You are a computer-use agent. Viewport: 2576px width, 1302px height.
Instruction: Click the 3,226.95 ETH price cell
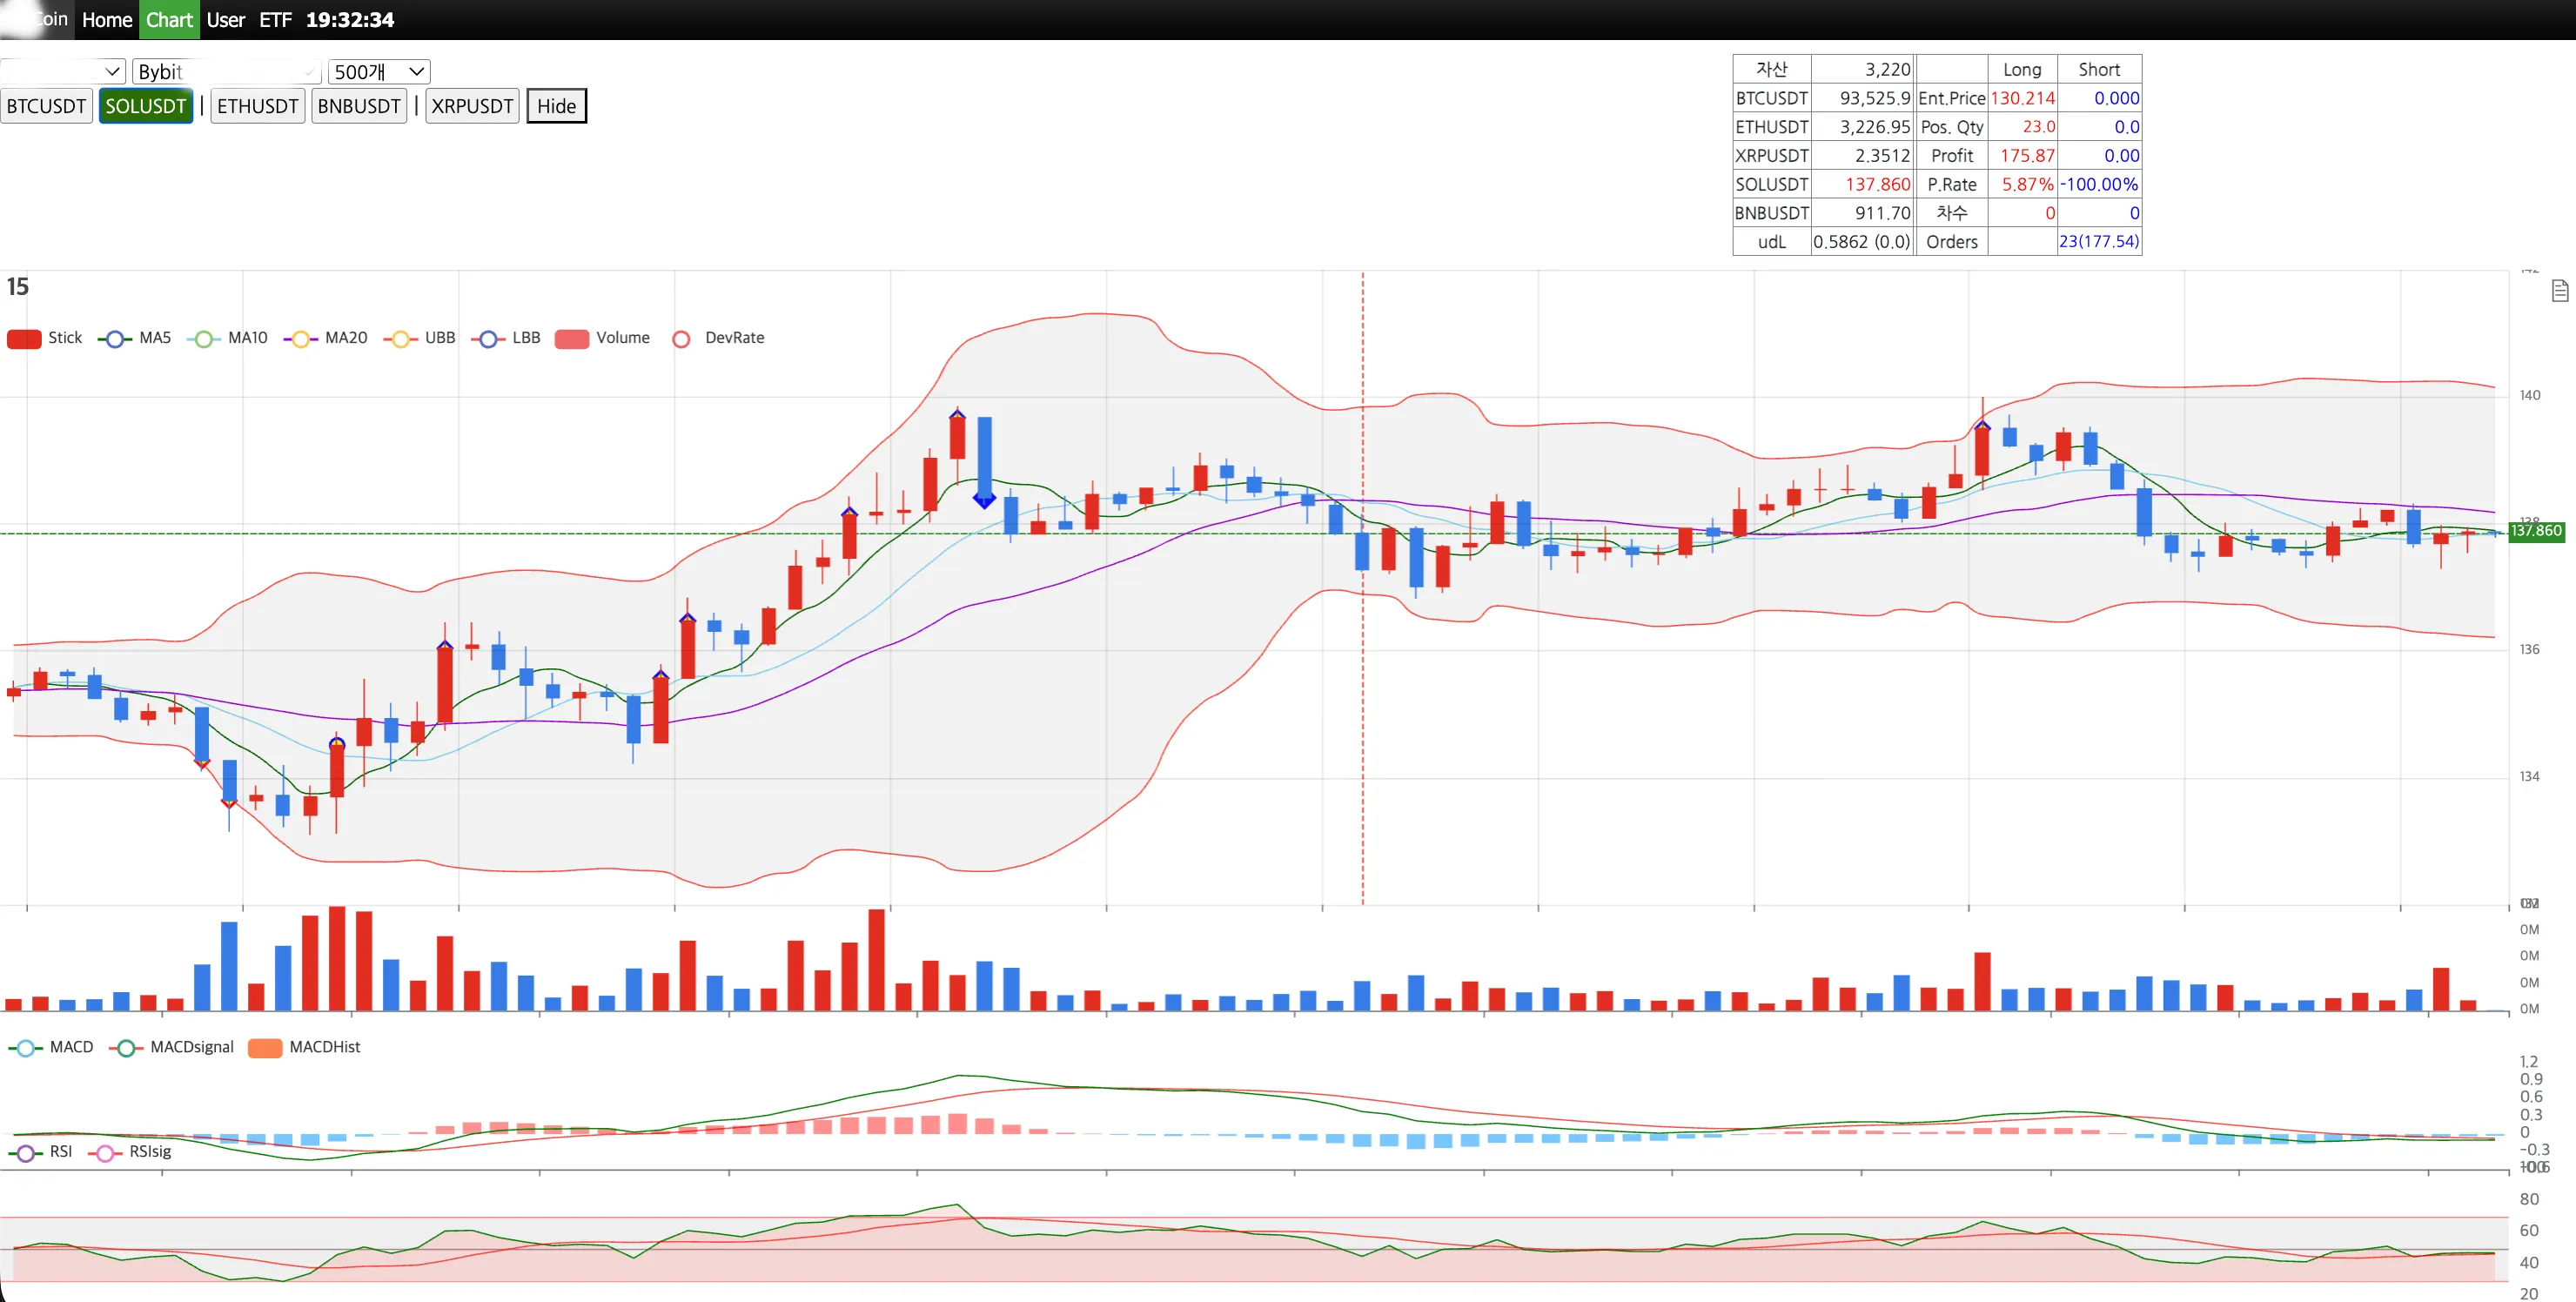coord(1863,127)
